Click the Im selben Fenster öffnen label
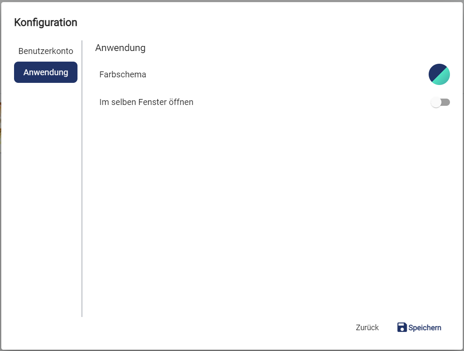464x351 pixels. coord(146,102)
